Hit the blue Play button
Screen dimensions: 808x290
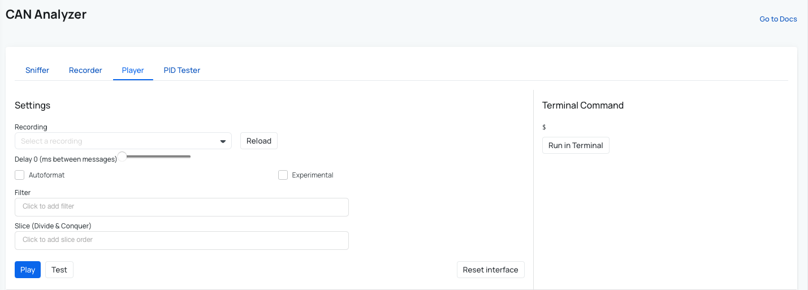click(x=28, y=270)
